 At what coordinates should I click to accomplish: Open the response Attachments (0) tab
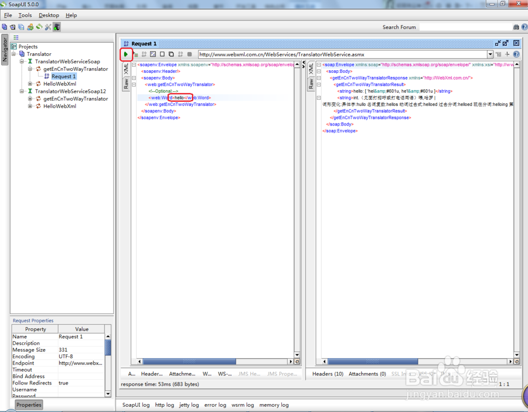pos(367,373)
